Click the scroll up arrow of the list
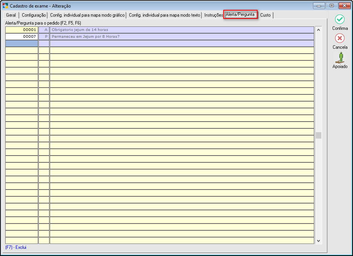 [x=318, y=30]
